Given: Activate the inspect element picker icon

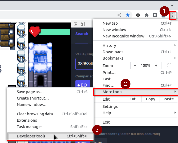Looking at the screenshot, I should [75, 24].
